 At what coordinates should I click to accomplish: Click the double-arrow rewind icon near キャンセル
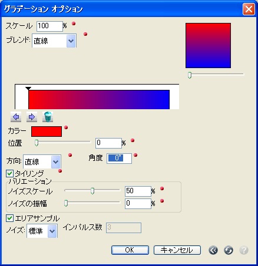point(213,250)
